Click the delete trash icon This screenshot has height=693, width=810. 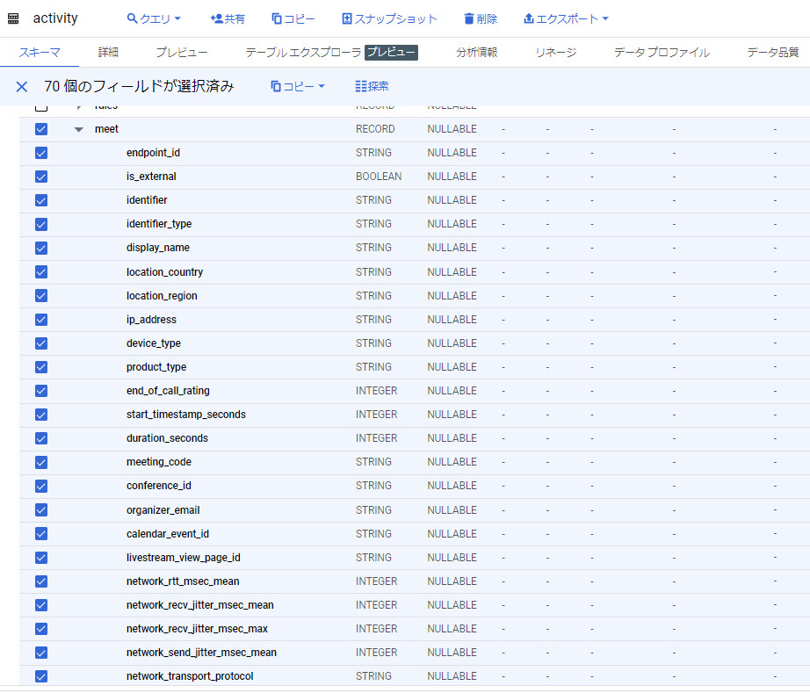click(x=469, y=18)
